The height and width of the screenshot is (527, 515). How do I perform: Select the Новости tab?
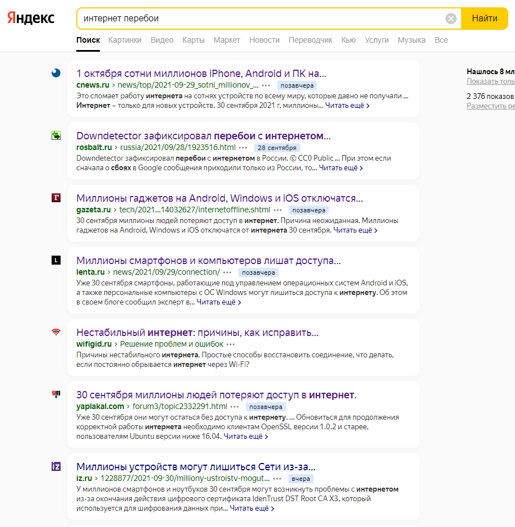264,40
